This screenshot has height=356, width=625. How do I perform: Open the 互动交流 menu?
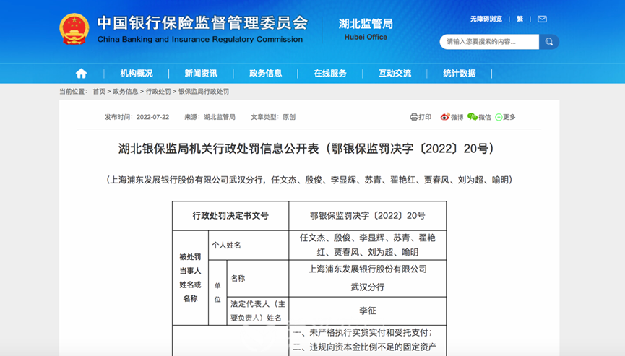pyautogui.click(x=395, y=73)
